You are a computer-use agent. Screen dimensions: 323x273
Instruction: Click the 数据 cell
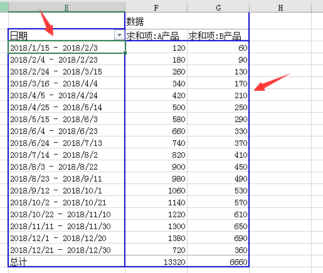click(x=156, y=21)
